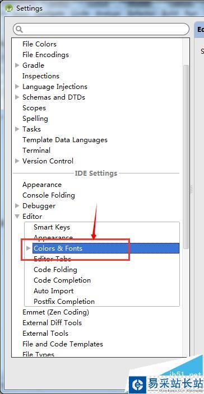
Task: Click the settings list vertical scrollbar
Action: [x=186, y=157]
